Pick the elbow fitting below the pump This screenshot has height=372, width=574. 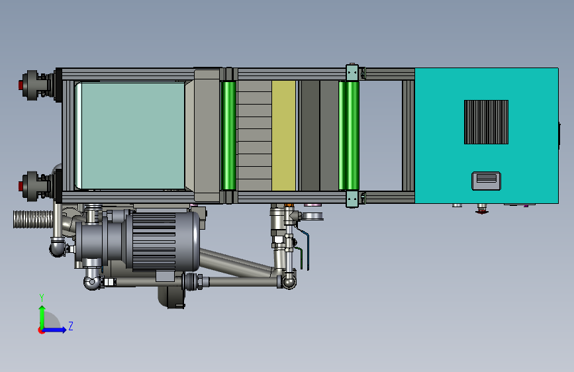pos(91,283)
